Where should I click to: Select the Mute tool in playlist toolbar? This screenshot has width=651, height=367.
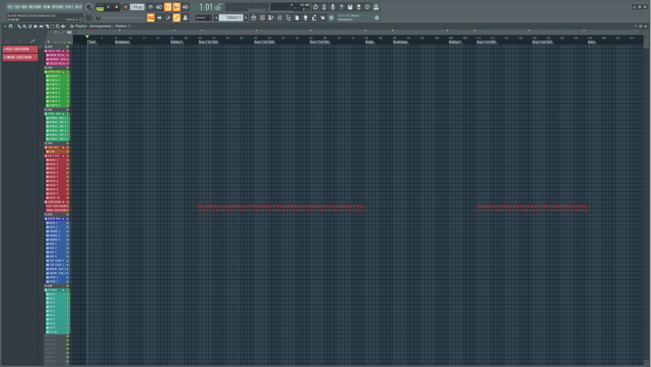tap(36, 26)
